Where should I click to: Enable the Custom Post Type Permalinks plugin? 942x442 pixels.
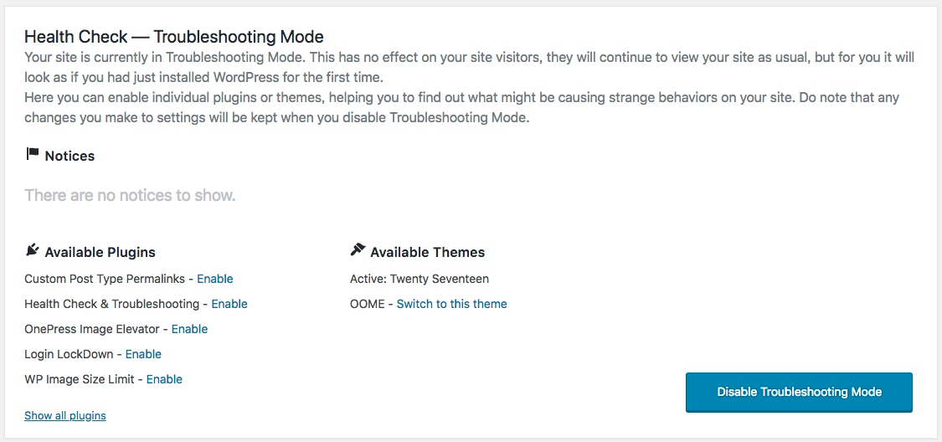215,279
